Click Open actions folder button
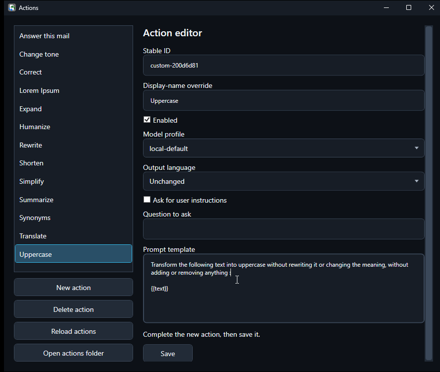 pyautogui.click(x=73, y=353)
